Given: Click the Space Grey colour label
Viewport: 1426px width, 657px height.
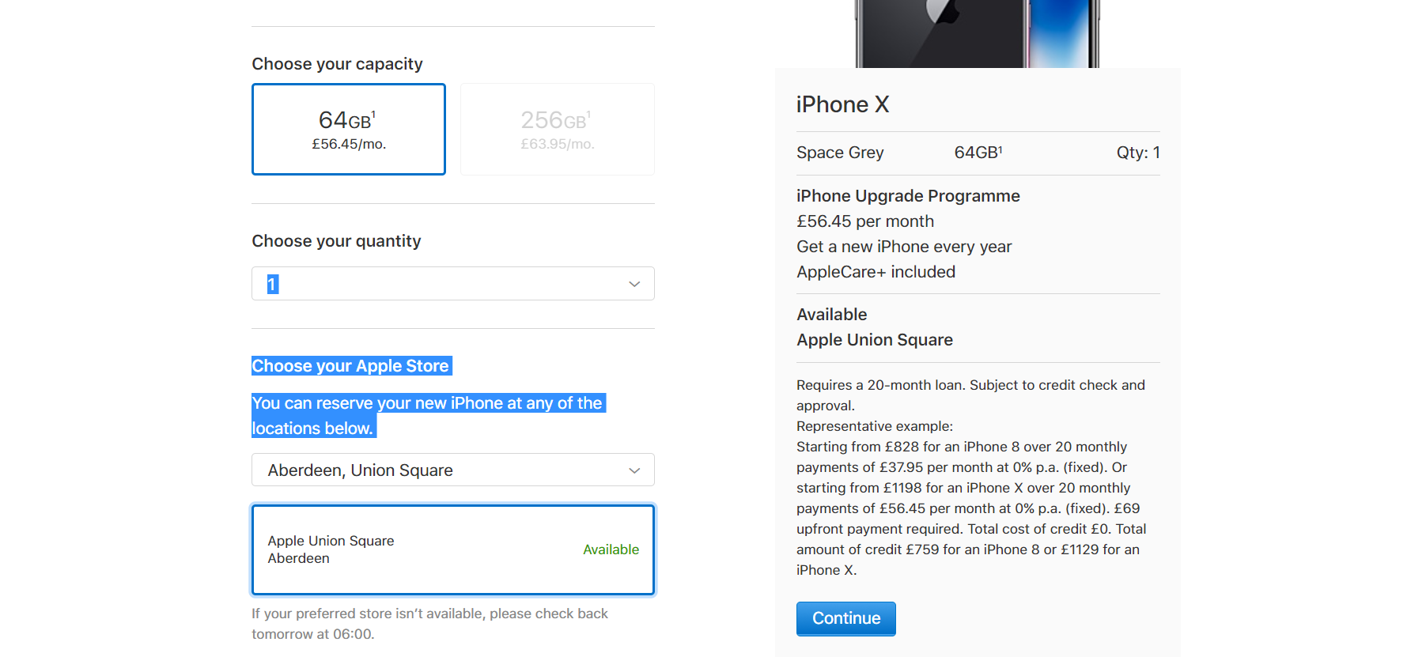Looking at the screenshot, I should click(x=840, y=153).
